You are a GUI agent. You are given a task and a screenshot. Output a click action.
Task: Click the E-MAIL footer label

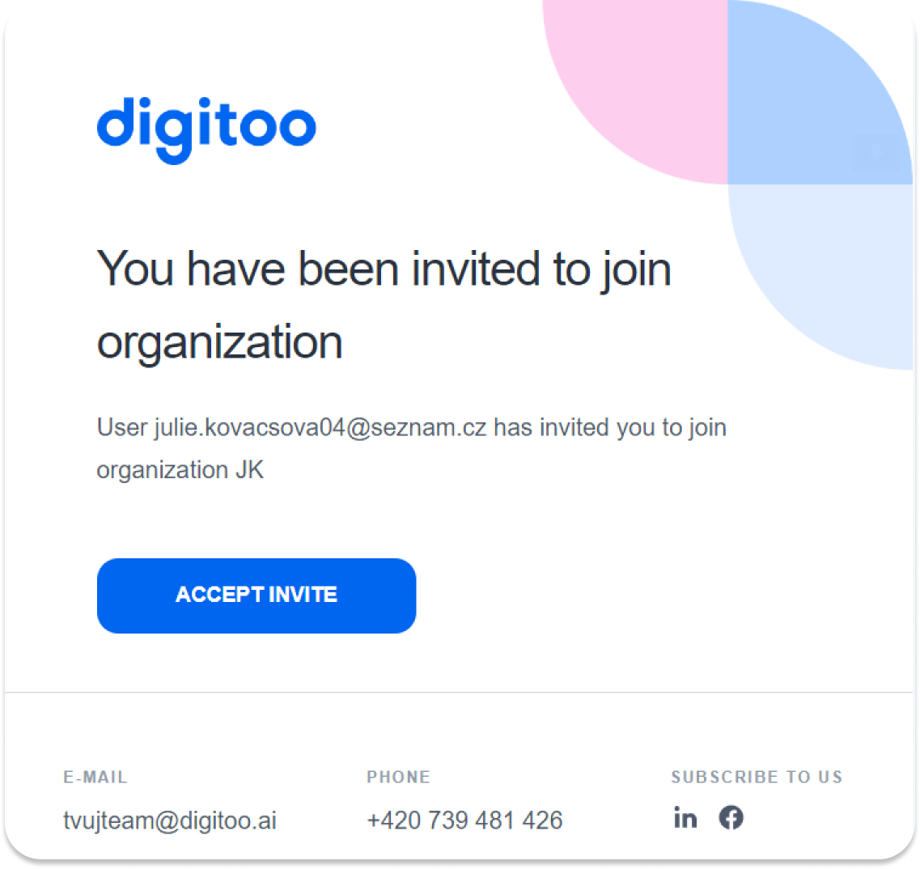click(95, 777)
